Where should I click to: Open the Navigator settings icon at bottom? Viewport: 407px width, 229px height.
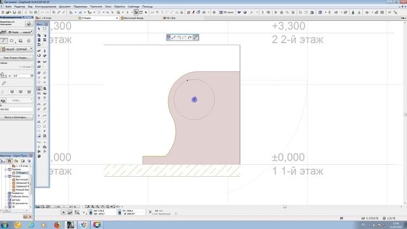click(25, 216)
